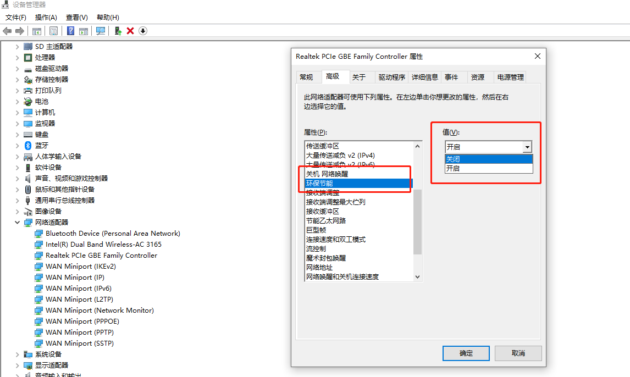Viewport: 630px width, 377px height.
Task: Select the 通用串行总线控制器 USB icon
Action: (x=27, y=201)
